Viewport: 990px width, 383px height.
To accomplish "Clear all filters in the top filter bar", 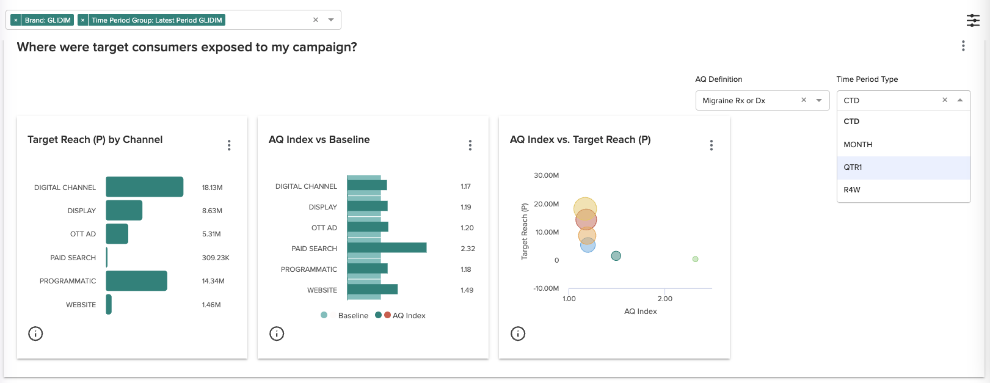I will pyautogui.click(x=316, y=20).
